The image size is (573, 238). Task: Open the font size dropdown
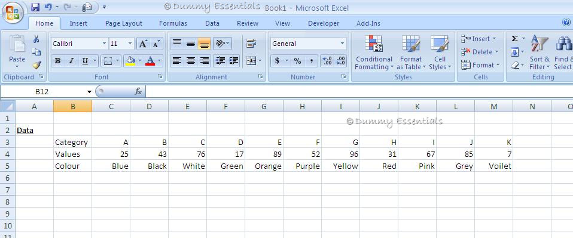(130, 44)
